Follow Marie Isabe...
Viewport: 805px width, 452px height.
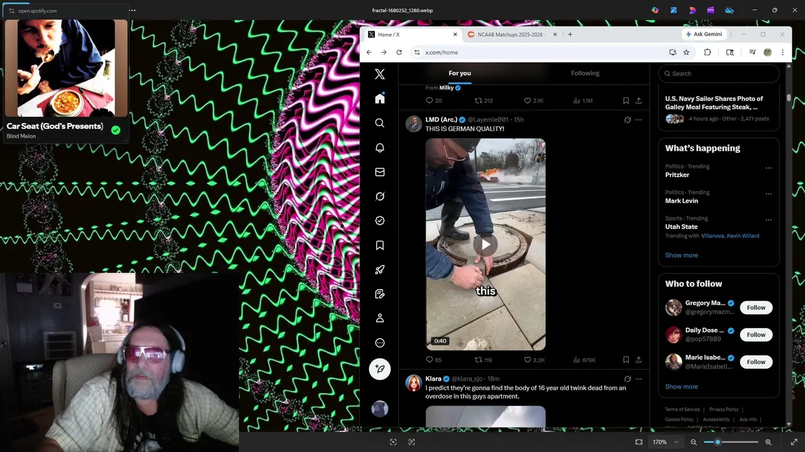coord(756,362)
